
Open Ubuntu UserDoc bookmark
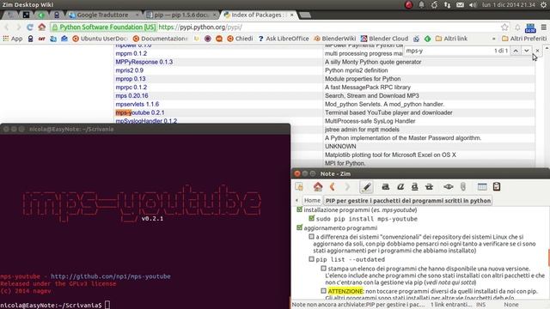tap(100, 39)
